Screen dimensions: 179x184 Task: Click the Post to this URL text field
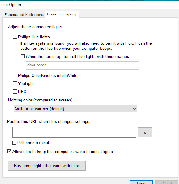tap(74, 132)
